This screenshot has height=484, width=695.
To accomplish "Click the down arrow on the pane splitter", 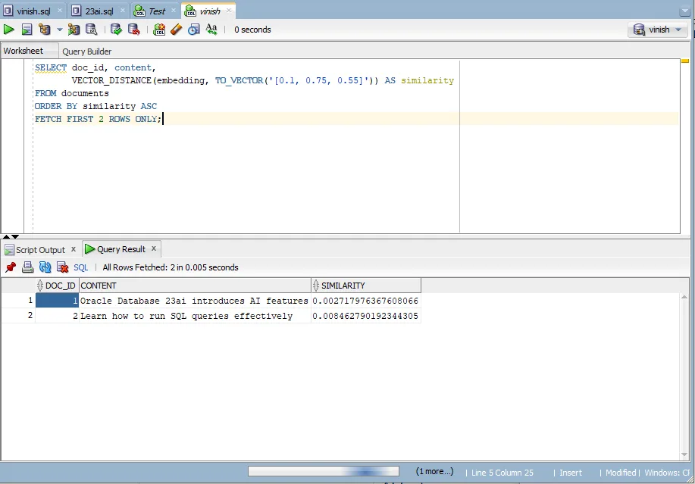I will tap(15, 237).
